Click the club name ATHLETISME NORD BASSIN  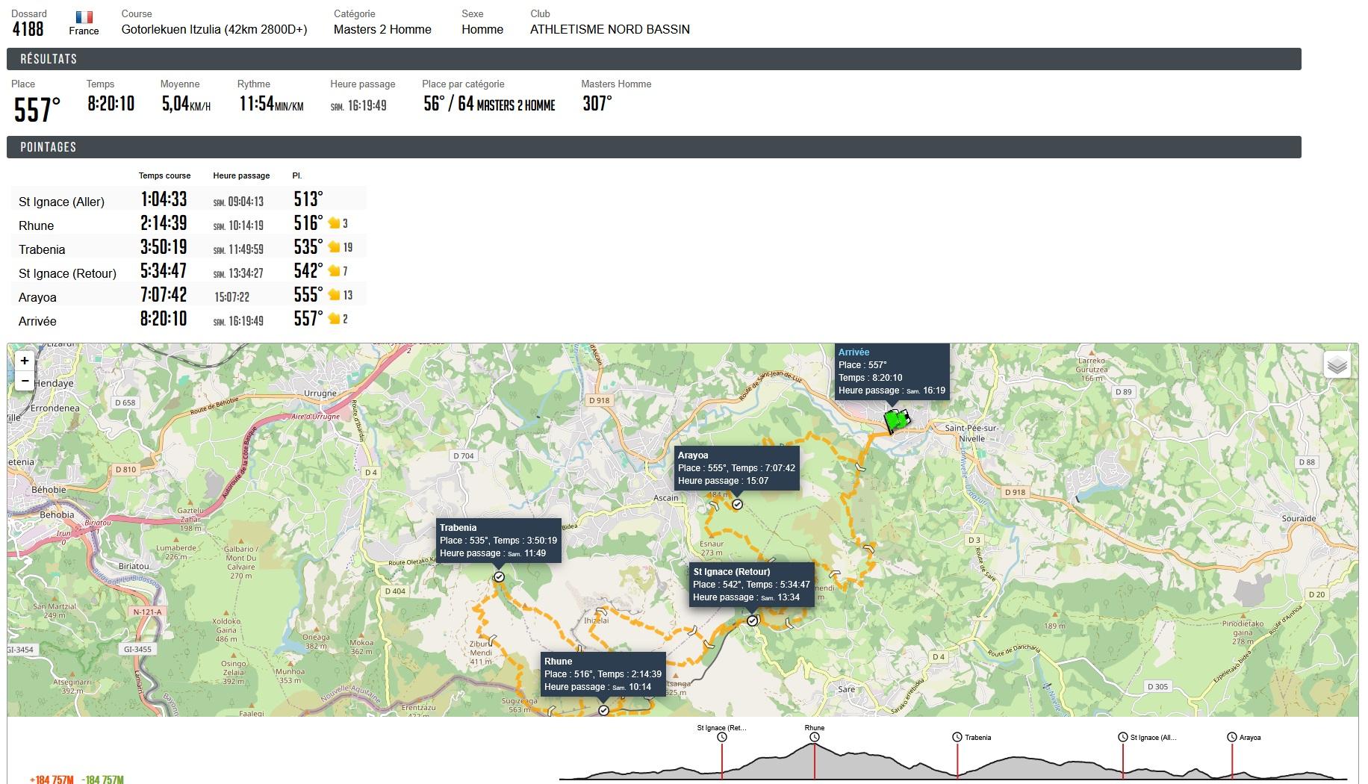click(610, 29)
